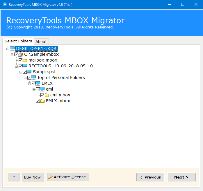Click the key icon on Activate License
Image resolution: width=203 pixels, height=191 pixels.
[x=50, y=177]
